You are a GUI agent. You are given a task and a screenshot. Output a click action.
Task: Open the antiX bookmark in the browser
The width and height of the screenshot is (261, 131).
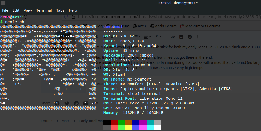(140, 26)
